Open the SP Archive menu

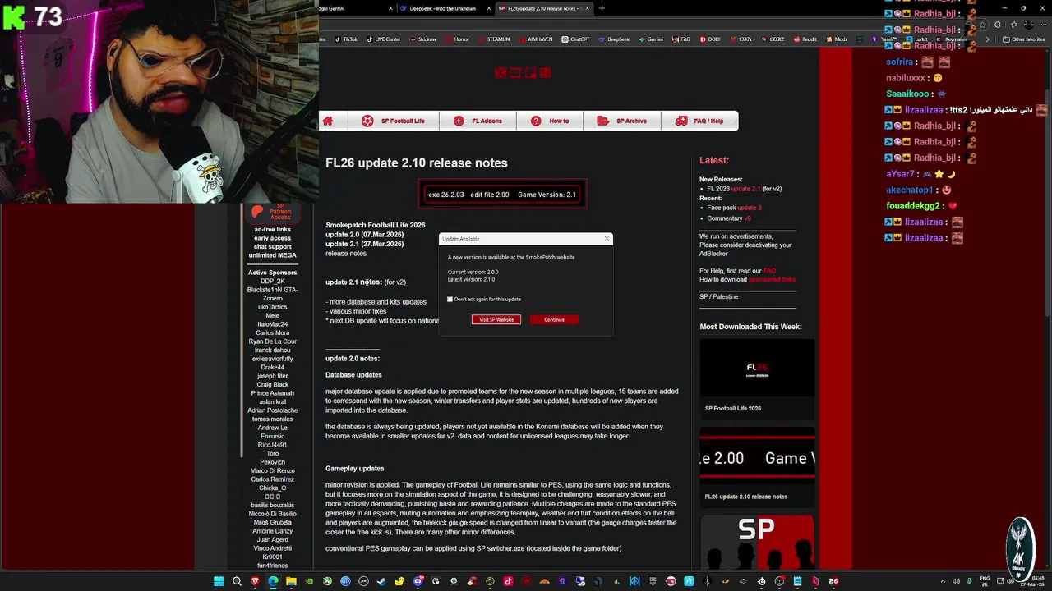622,121
